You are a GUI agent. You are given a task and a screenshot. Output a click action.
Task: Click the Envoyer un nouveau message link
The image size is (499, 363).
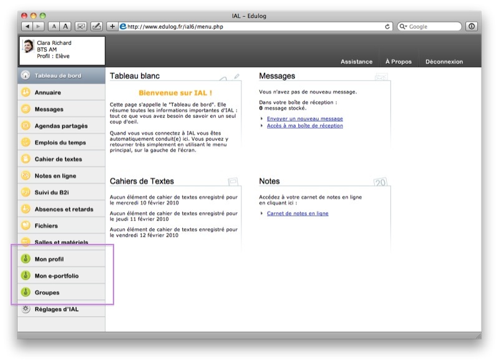click(x=304, y=119)
